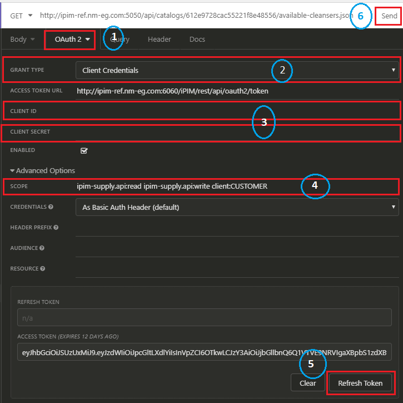Screen dimensions: 403x403
Task: Click the Credentials help icon
Action: [51, 207]
